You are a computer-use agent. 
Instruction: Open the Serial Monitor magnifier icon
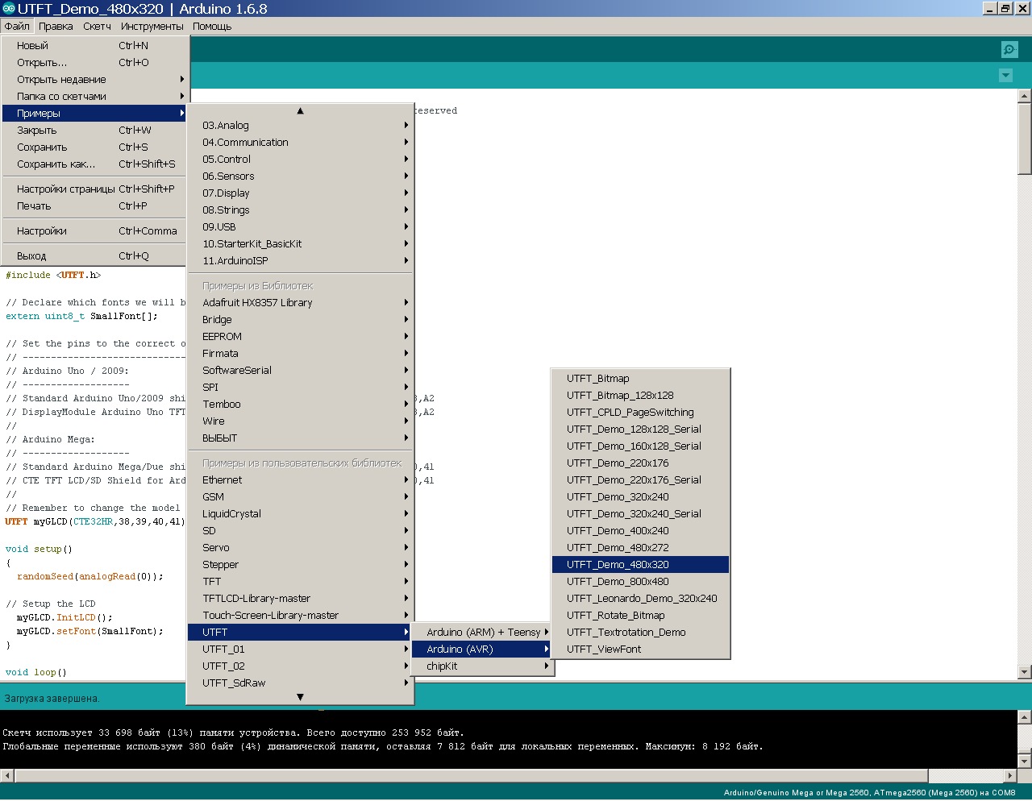pyautogui.click(x=1009, y=50)
